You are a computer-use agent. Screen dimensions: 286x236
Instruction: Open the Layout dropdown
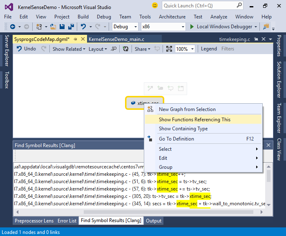click(98, 49)
